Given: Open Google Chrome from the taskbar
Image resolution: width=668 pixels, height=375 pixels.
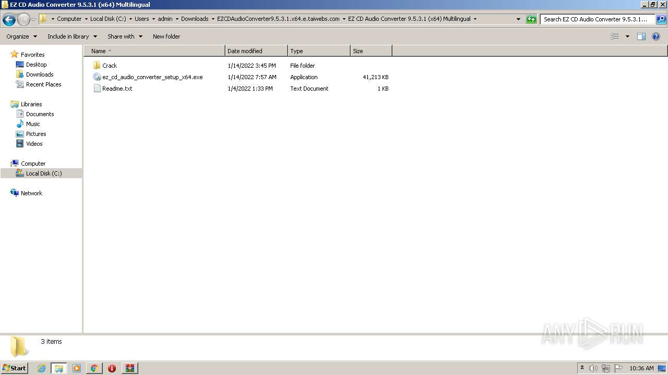Looking at the screenshot, I should 94,368.
